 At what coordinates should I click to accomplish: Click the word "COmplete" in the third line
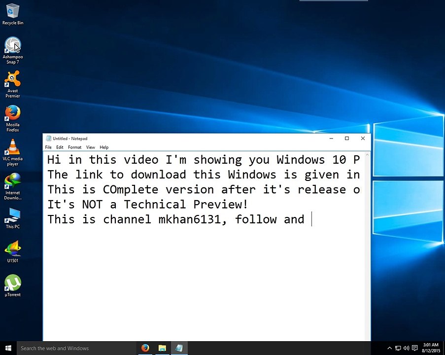(131, 190)
